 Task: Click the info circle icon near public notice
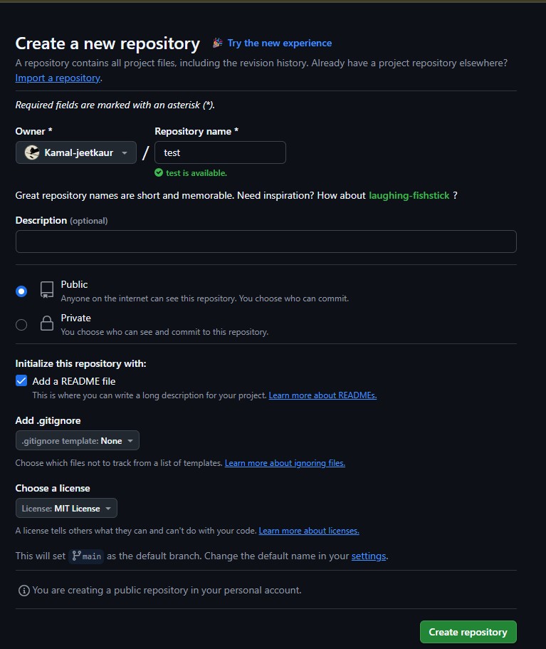[x=24, y=591]
